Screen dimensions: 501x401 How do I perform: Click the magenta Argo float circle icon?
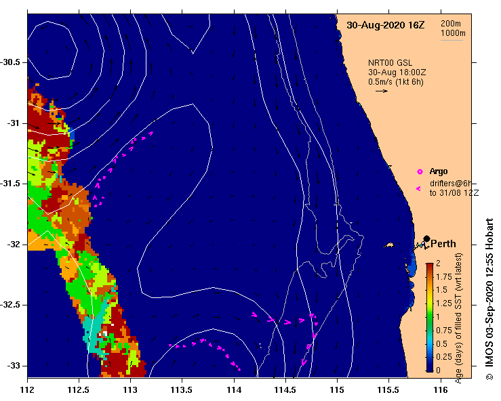click(x=420, y=172)
